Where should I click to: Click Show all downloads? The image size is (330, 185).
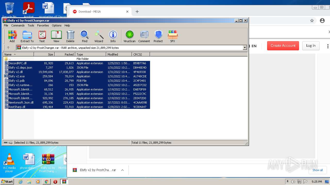pyautogui.click(x=317, y=170)
